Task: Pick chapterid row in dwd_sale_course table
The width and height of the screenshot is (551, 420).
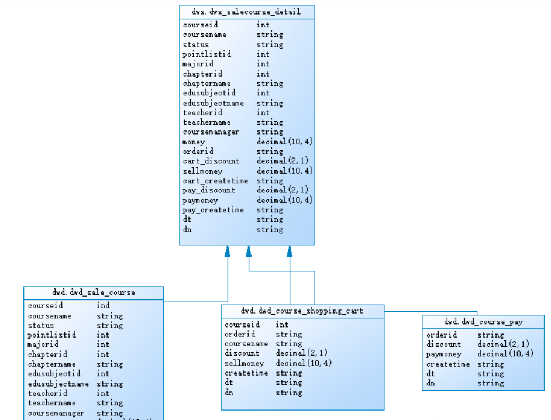Action: [x=94, y=354]
